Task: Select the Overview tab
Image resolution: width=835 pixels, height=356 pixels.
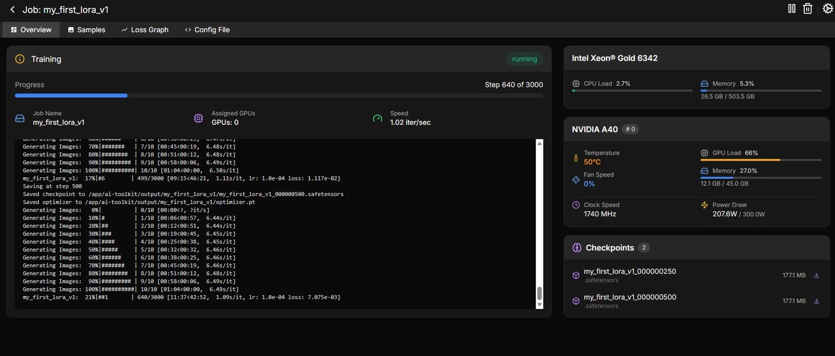Action: pos(31,30)
